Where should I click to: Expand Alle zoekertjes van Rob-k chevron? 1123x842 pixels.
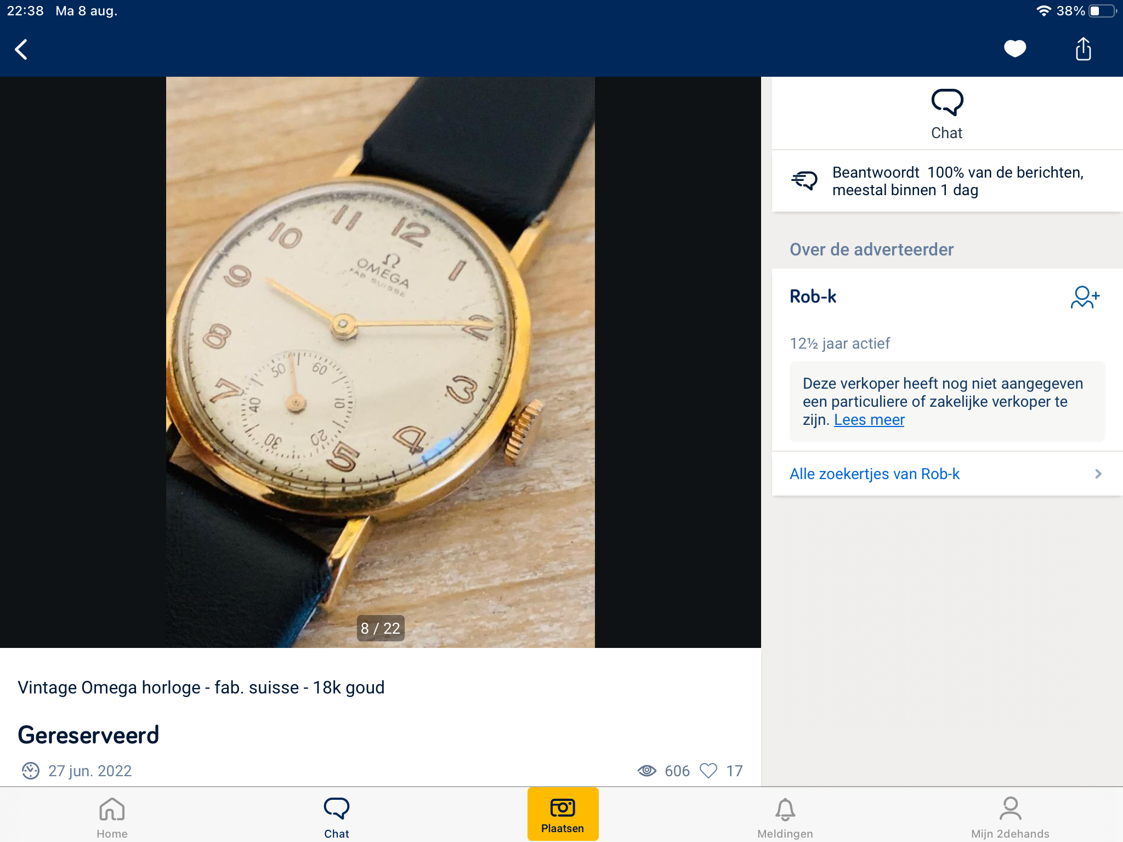[1098, 474]
